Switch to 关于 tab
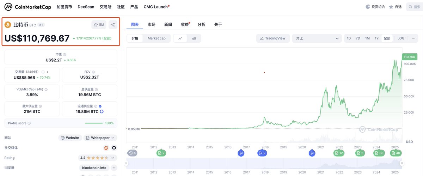This screenshot has height=176, width=423. 218,24
